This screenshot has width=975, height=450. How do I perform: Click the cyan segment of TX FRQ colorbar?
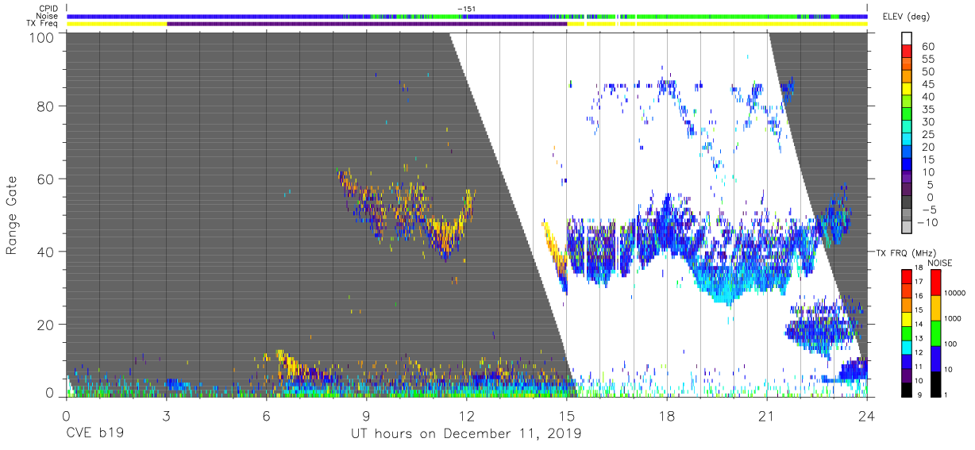click(x=907, y=348)
